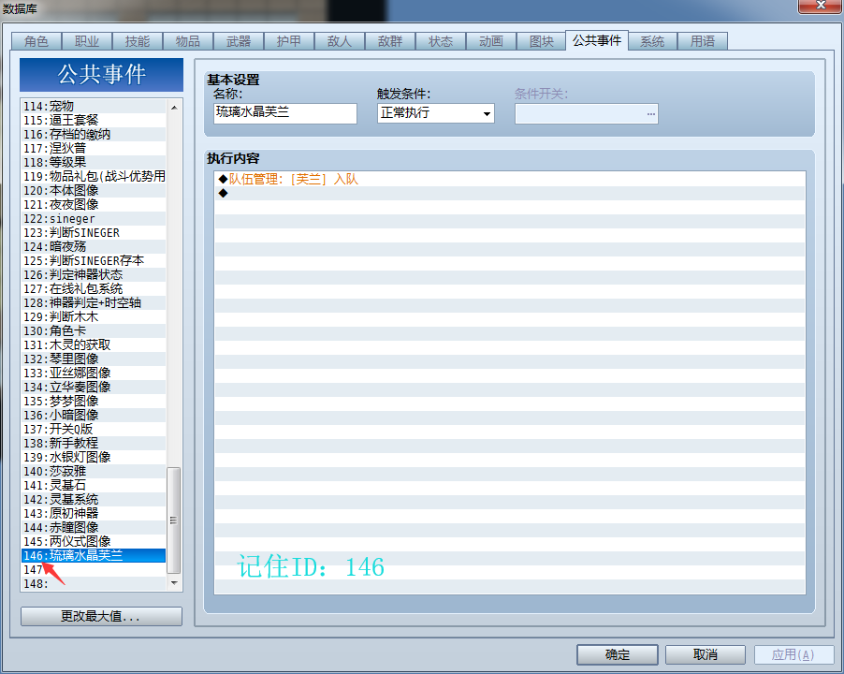
Task: Select list entry 121:夜夜图像
Action: click(x=94, y=204)
